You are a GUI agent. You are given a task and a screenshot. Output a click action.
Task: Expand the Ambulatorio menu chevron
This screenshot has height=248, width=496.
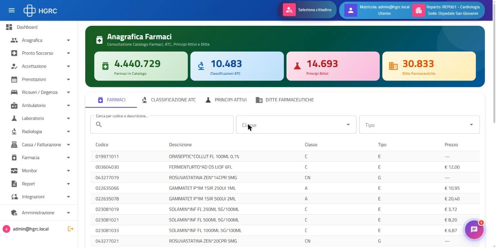point(68,106)
